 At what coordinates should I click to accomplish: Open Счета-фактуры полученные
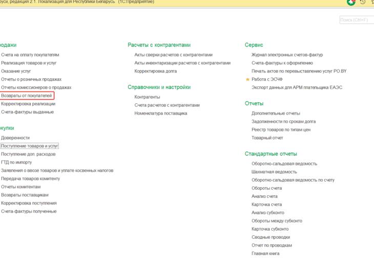(x=29, y=211)
